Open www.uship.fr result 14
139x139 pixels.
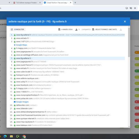(x=48, y=82)
